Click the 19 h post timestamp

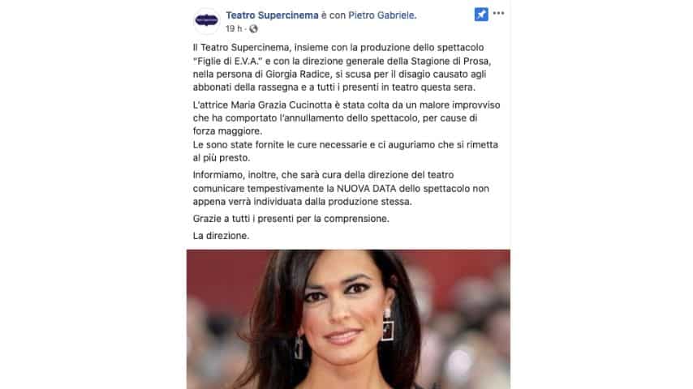234,28
